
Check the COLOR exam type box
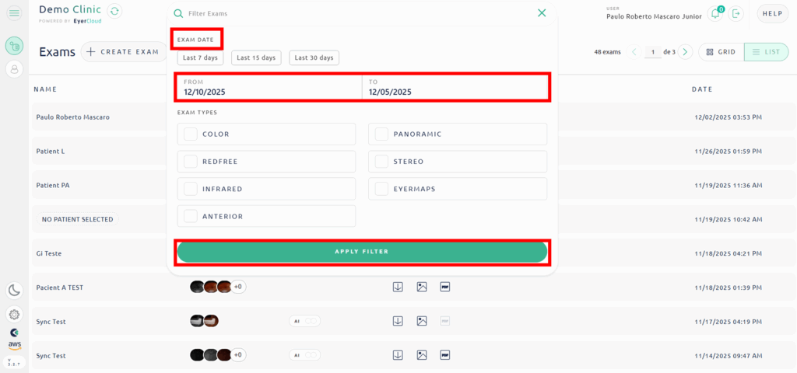[x=191, y=134]
